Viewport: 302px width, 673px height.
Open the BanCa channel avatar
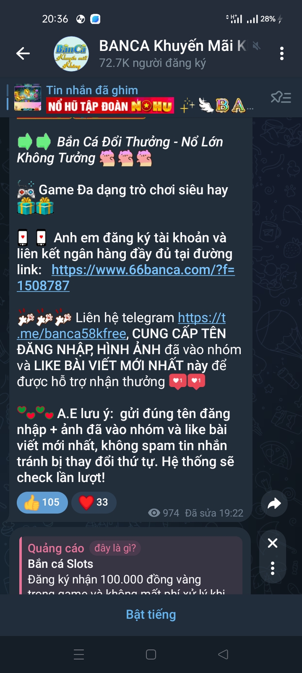click(x=72, y=54)
